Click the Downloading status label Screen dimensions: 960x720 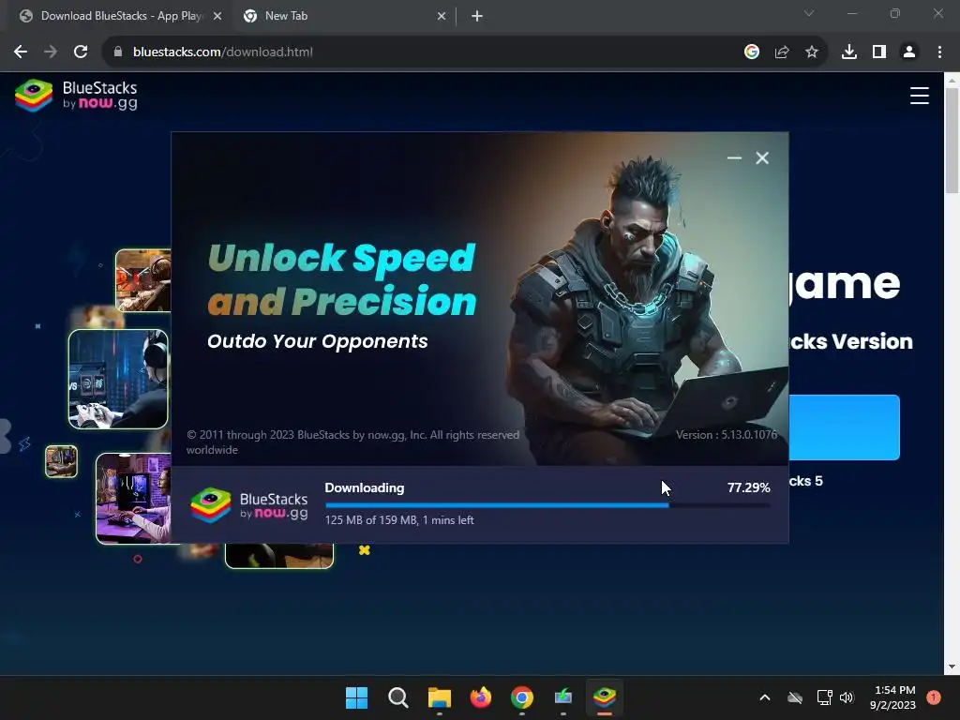pos(365,487)
